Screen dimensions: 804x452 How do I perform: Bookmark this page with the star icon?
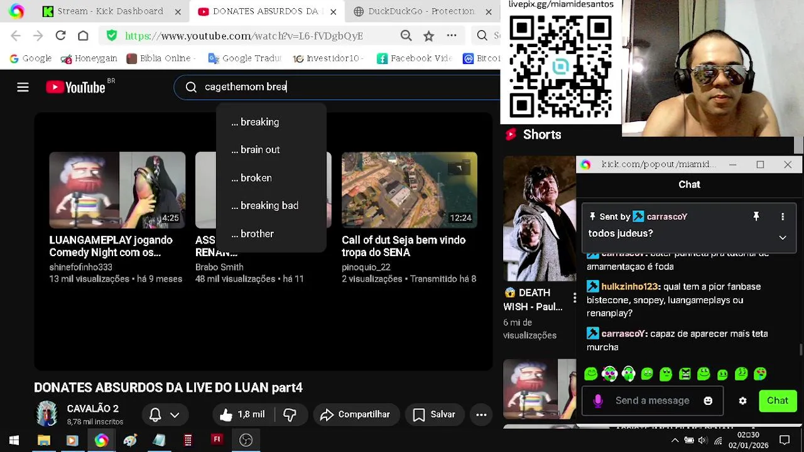(x=428, y=36)
